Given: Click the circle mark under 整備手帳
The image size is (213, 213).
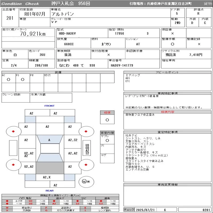Looking at the screenshot, I should coord(173,44).
